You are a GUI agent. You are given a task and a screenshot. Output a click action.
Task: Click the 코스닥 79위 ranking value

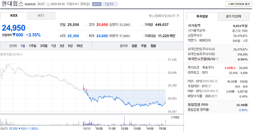pos(240,31)
